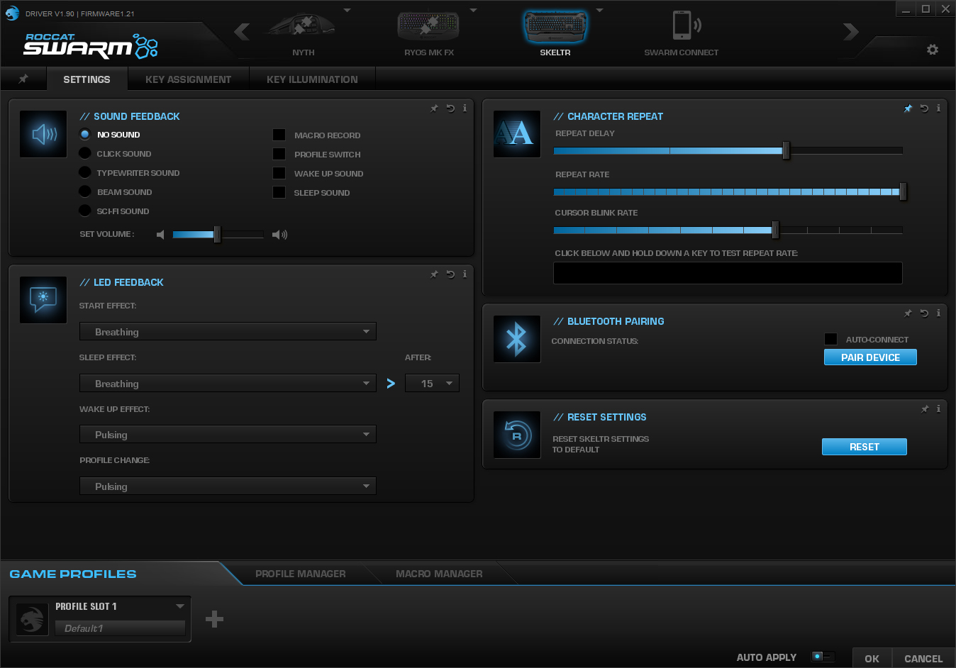This screenshot has height=668, width=956.
Task: Open the sleep After time dropdown
Action: click(x=432, y=383)
